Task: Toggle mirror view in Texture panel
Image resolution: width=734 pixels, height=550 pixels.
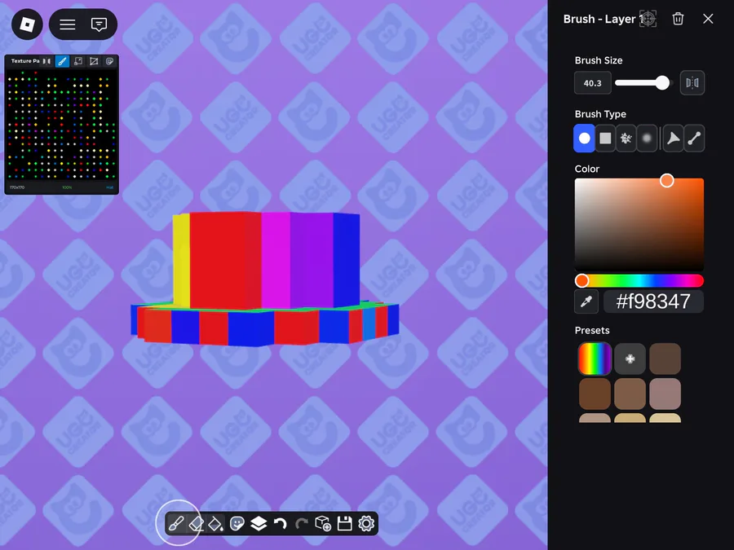Action: click(x=46, y=61)
